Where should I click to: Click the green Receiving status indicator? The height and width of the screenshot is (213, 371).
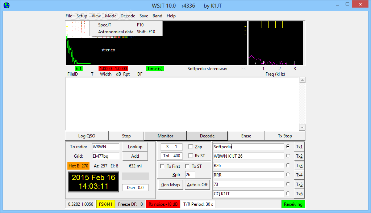pyautogui.click(x=293, y=204)
